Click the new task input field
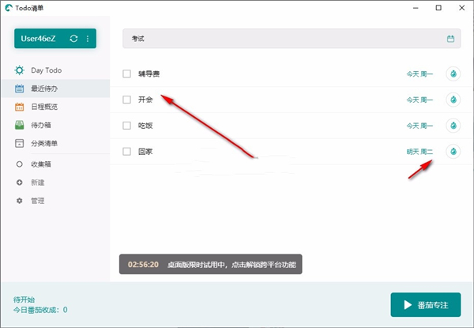 tap(284, 39)
